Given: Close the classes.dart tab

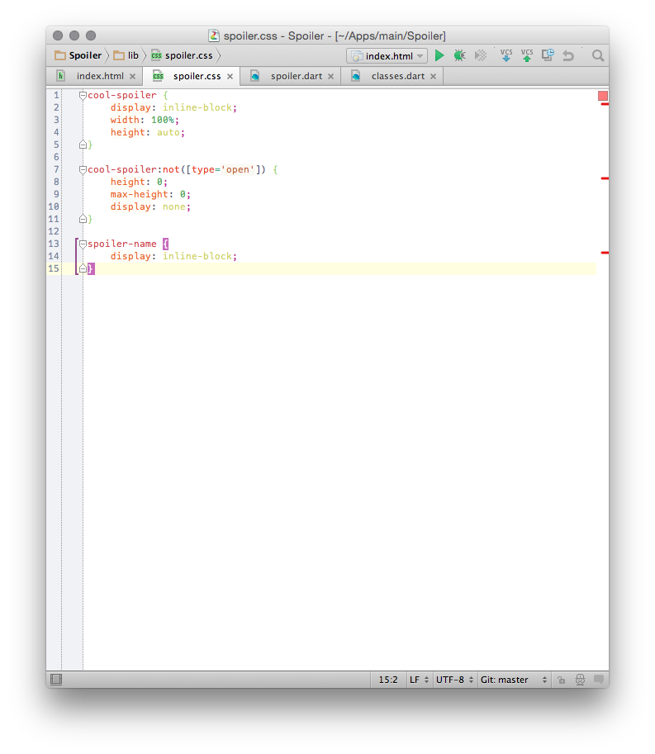Looking at the screenshot, I should 434,77.
